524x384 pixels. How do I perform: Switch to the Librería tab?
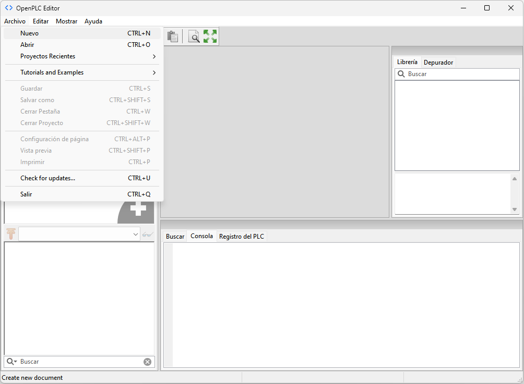point(407,62)
